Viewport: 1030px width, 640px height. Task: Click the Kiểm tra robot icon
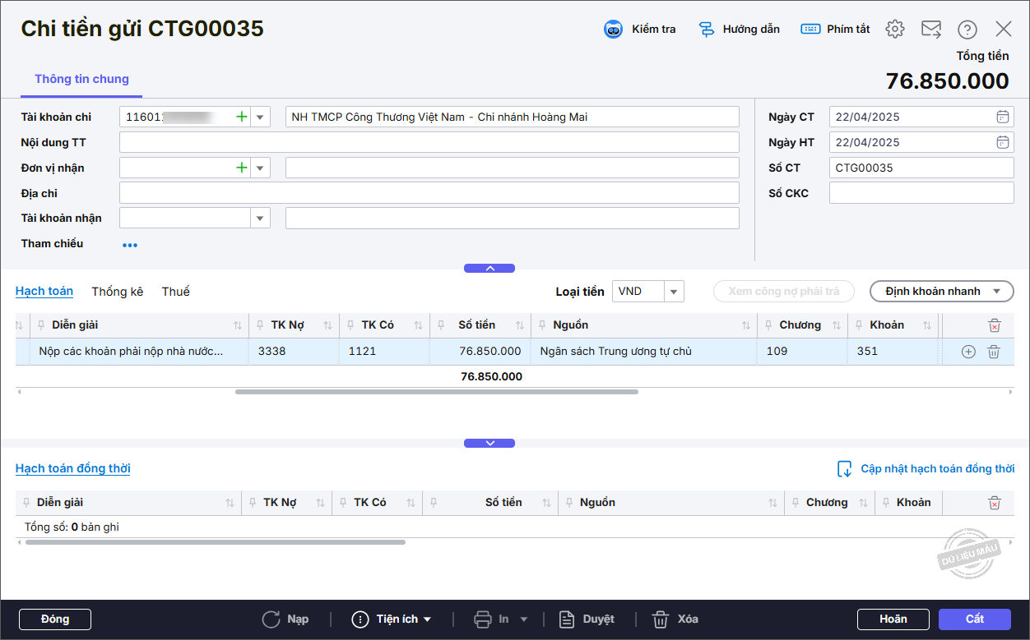pyautogui.click(x=614, y=30)
